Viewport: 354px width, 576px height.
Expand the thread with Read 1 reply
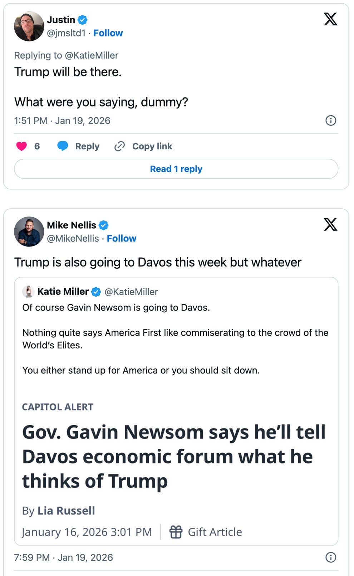click(176, 169)
